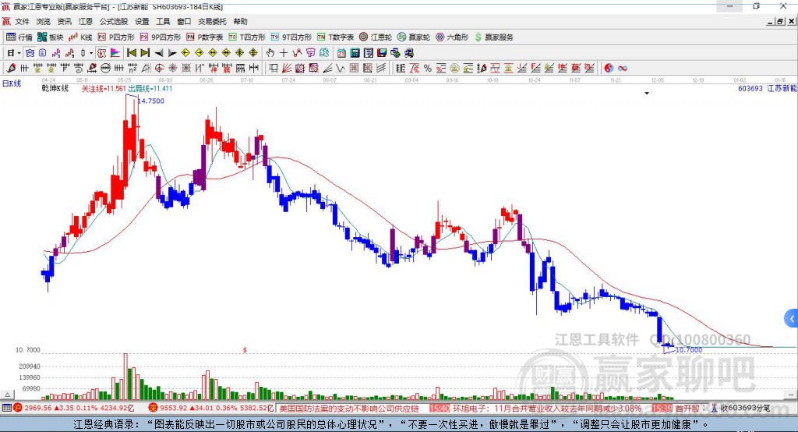Select the hand pan tool
Viewport: 798px width, 432px height.
coord(270,53)
